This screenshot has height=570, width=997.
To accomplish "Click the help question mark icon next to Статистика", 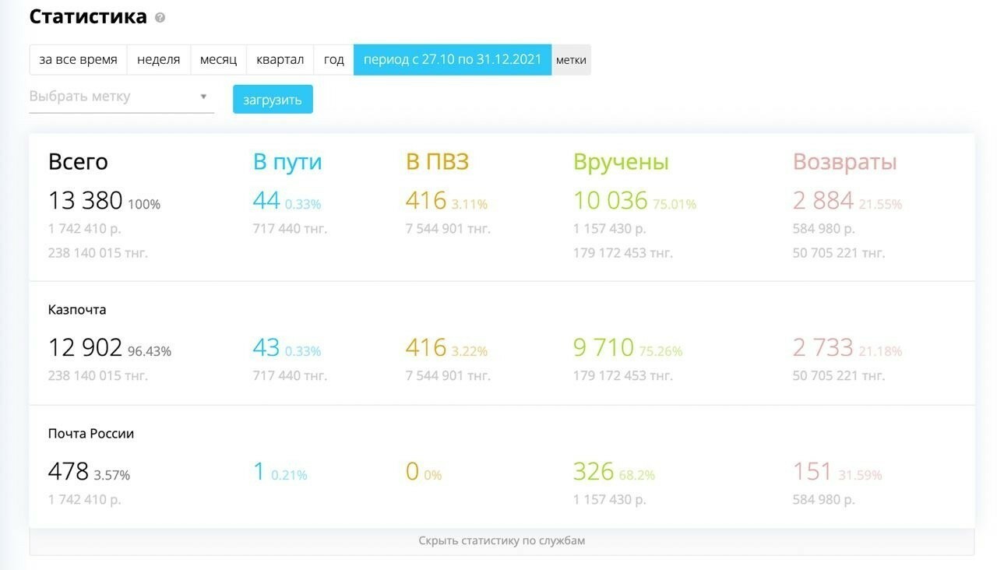I will [x=160, y=17].
